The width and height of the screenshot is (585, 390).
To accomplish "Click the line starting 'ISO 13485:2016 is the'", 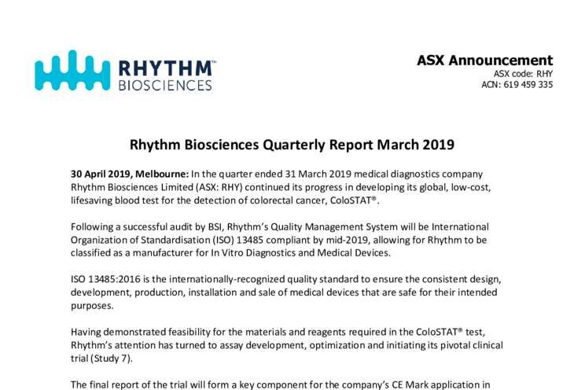I will [x=285, y=280].
